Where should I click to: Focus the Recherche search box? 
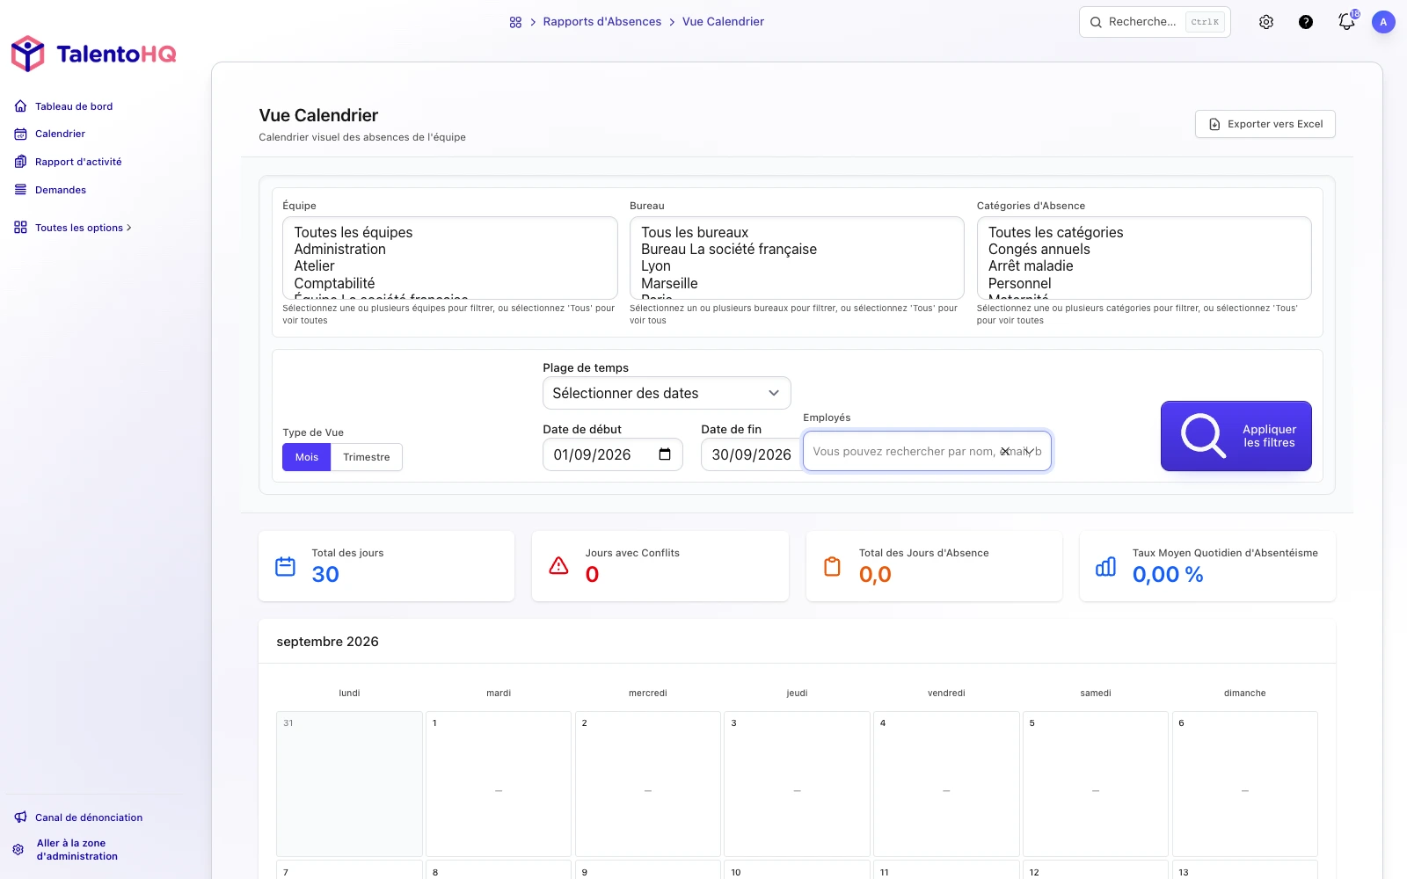1155,22
